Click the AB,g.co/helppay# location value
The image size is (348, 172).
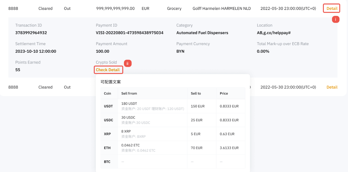click(x=274, y=33)
